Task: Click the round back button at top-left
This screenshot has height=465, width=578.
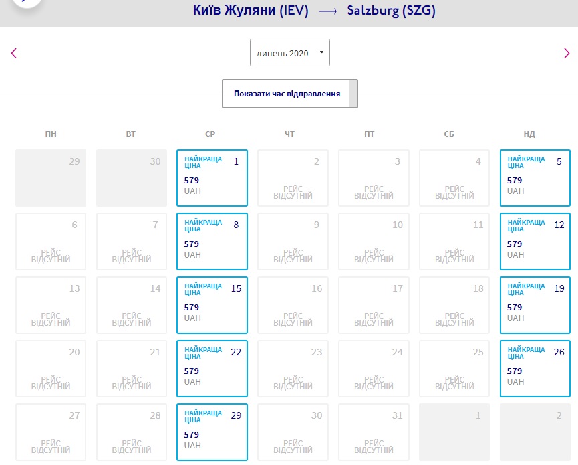Action: [x=21, y=2]
